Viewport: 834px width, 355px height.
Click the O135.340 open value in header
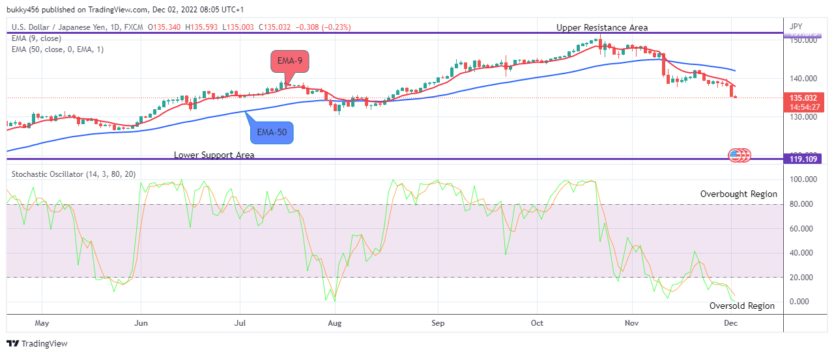[165, 28]
